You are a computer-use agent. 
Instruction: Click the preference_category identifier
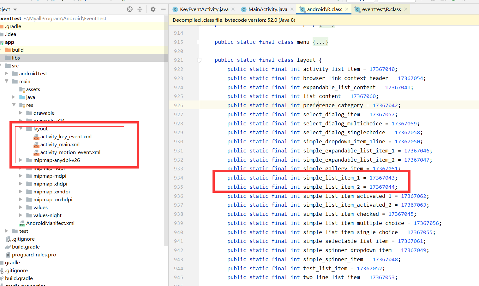tap(333, 105)
